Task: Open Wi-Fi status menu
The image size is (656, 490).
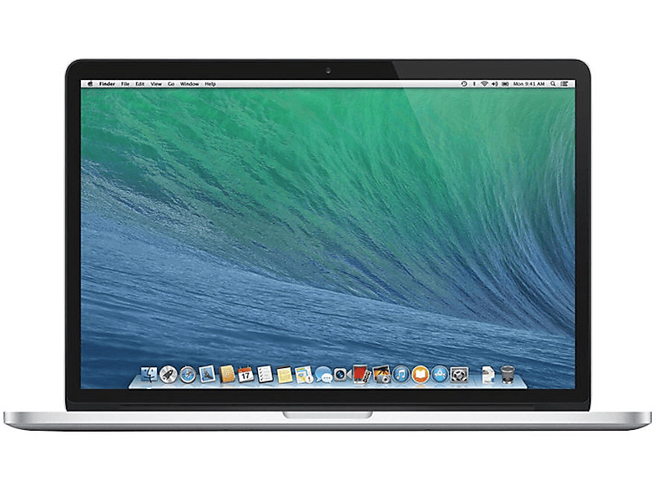Action: tap(484, 83)
